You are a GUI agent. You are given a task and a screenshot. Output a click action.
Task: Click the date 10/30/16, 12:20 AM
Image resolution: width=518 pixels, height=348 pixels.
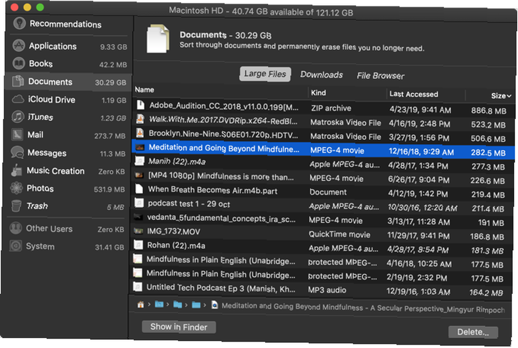[423, 208]
